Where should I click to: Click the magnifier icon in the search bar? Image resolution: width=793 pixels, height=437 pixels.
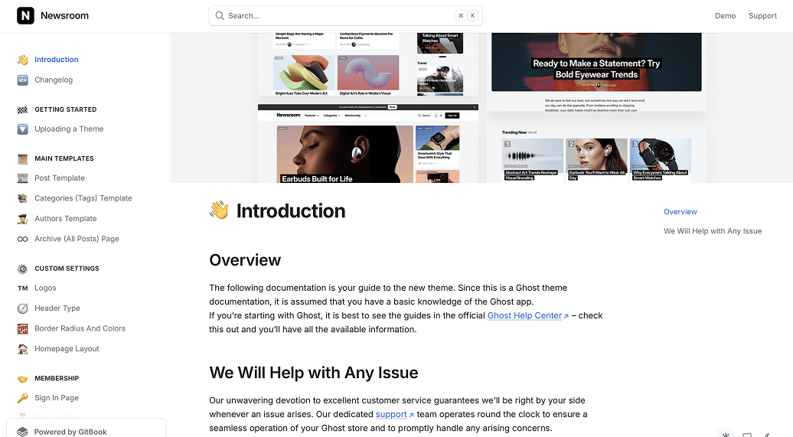pos(220,15)
